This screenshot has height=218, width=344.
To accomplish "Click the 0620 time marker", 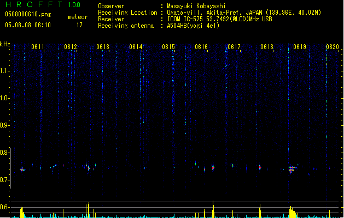I will tap(333, 47).
